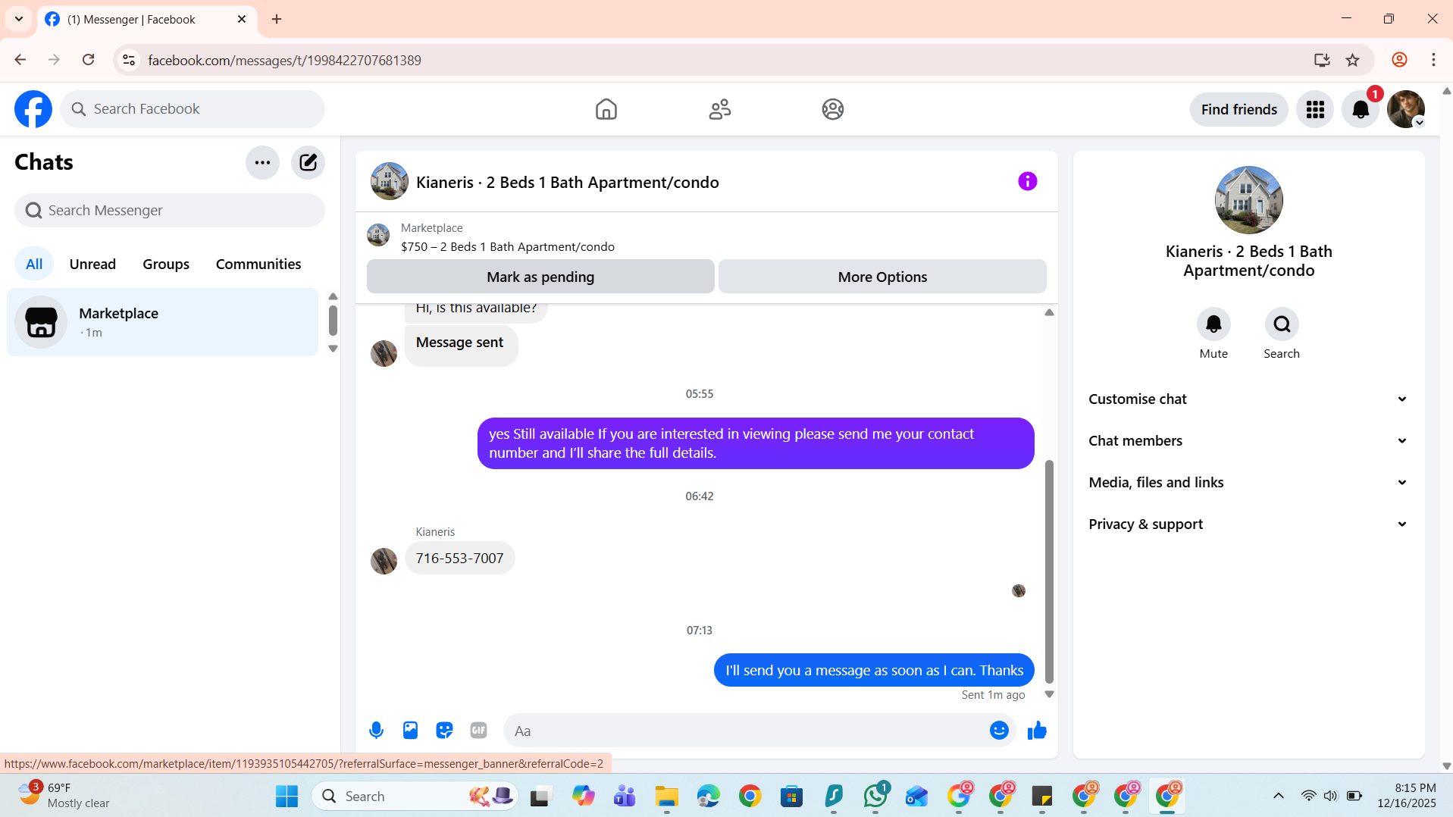Open File Explorer from the taskbar
This screenshot has height=817, width=1453.
pyautogui.click(x=667, y=796)
